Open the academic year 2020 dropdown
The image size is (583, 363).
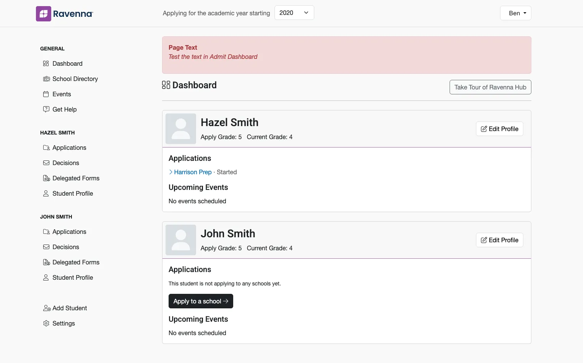click(294, 13)
